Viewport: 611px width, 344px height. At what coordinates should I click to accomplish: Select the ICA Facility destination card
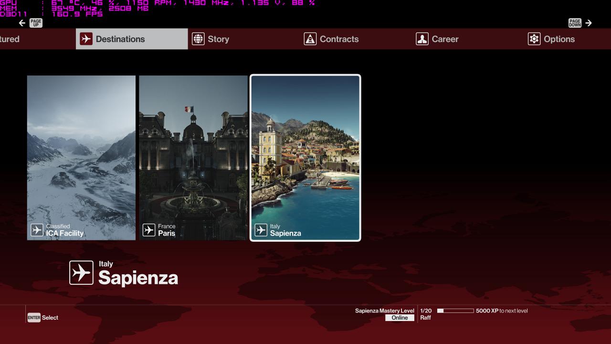[x=81, y=158]
